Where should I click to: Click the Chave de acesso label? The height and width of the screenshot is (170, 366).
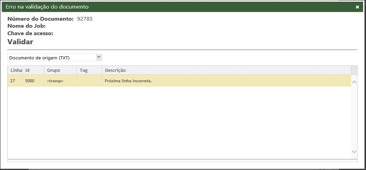click(x=30, y=33)
